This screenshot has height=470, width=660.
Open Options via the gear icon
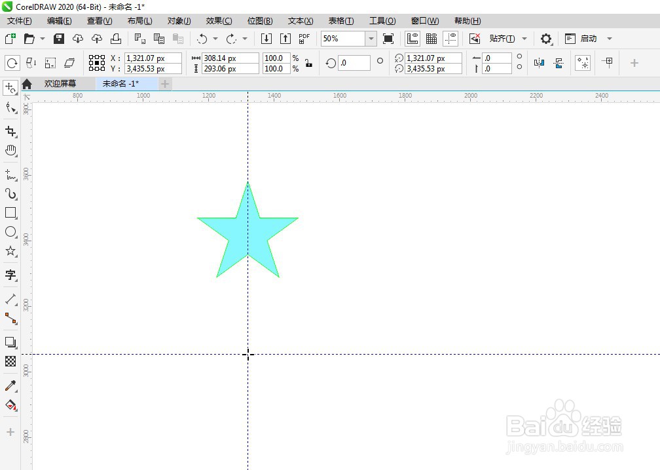click(546, 39)
